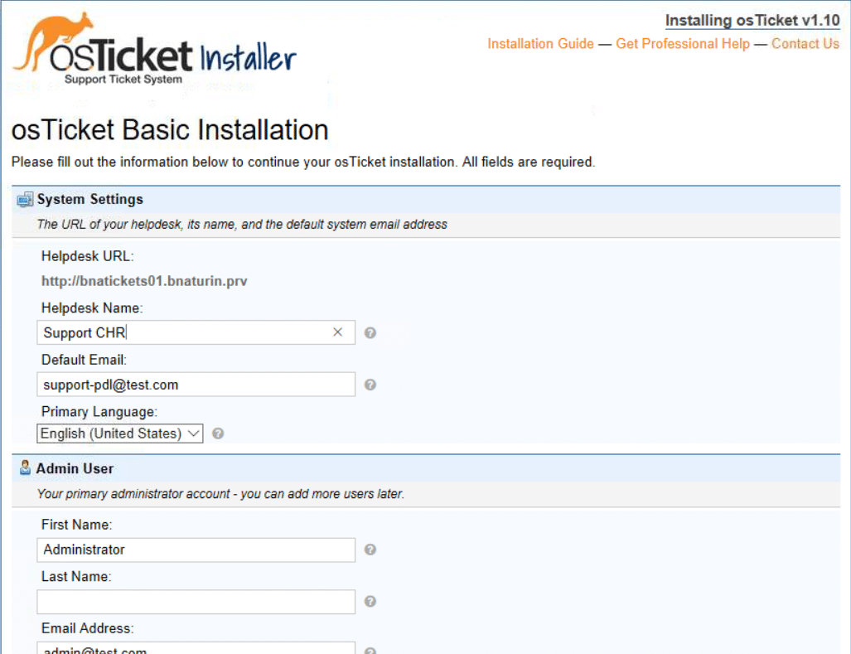This screenshot has width=851, height=654.
Task: Click the 'System Settings' section header
Action: coord(90,199)
